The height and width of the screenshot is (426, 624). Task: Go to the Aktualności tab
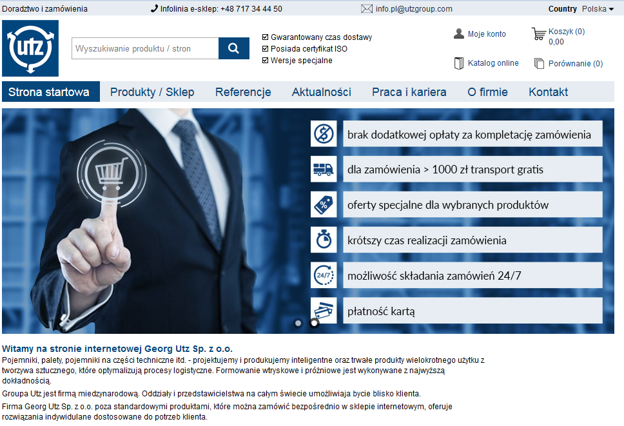pos(321,92)
